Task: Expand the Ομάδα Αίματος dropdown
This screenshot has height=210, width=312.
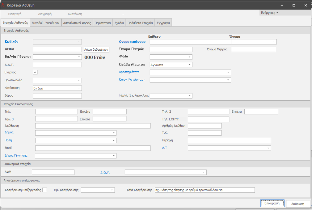Action: pyautogui.click(x=190, y=65)
